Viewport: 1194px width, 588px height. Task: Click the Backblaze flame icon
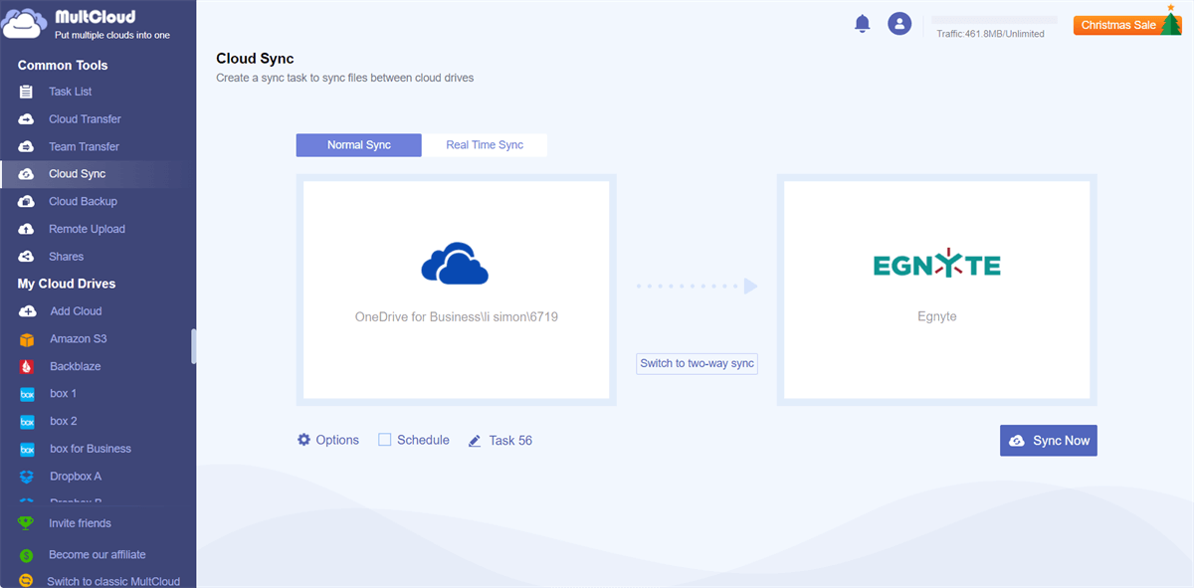[x=27, y=366]
